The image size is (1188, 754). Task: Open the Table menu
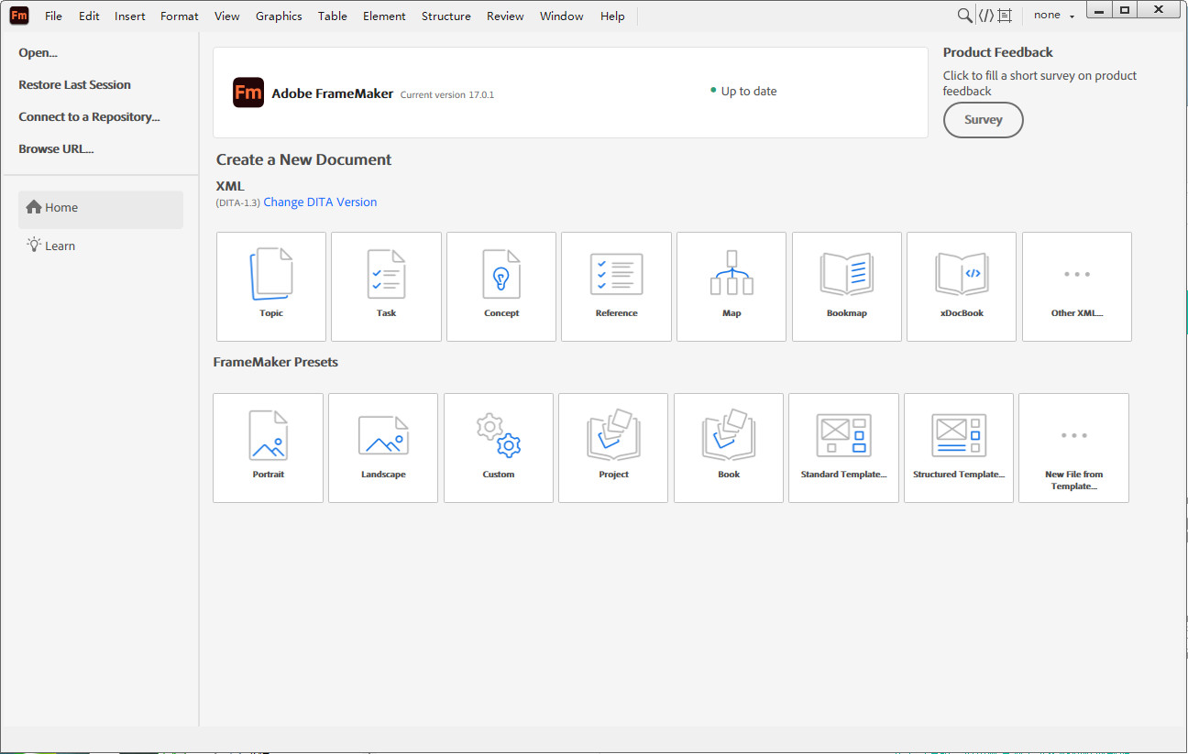tap(333, 16)
